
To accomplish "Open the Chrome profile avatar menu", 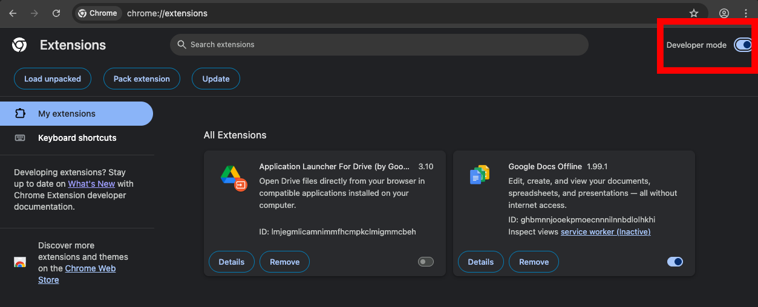I will pos(724,13).
